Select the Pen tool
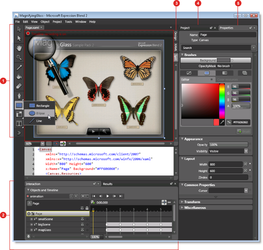This screenshot has height=250, width=263. 19,96
